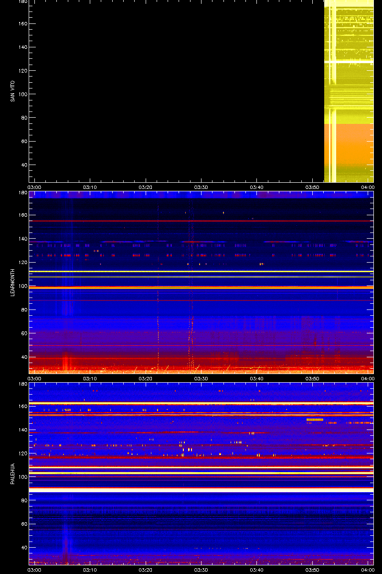Screen dimensions: 382x574
Task: Click the 03:50 time label under the Palehua panel
Action: [312, 570]
